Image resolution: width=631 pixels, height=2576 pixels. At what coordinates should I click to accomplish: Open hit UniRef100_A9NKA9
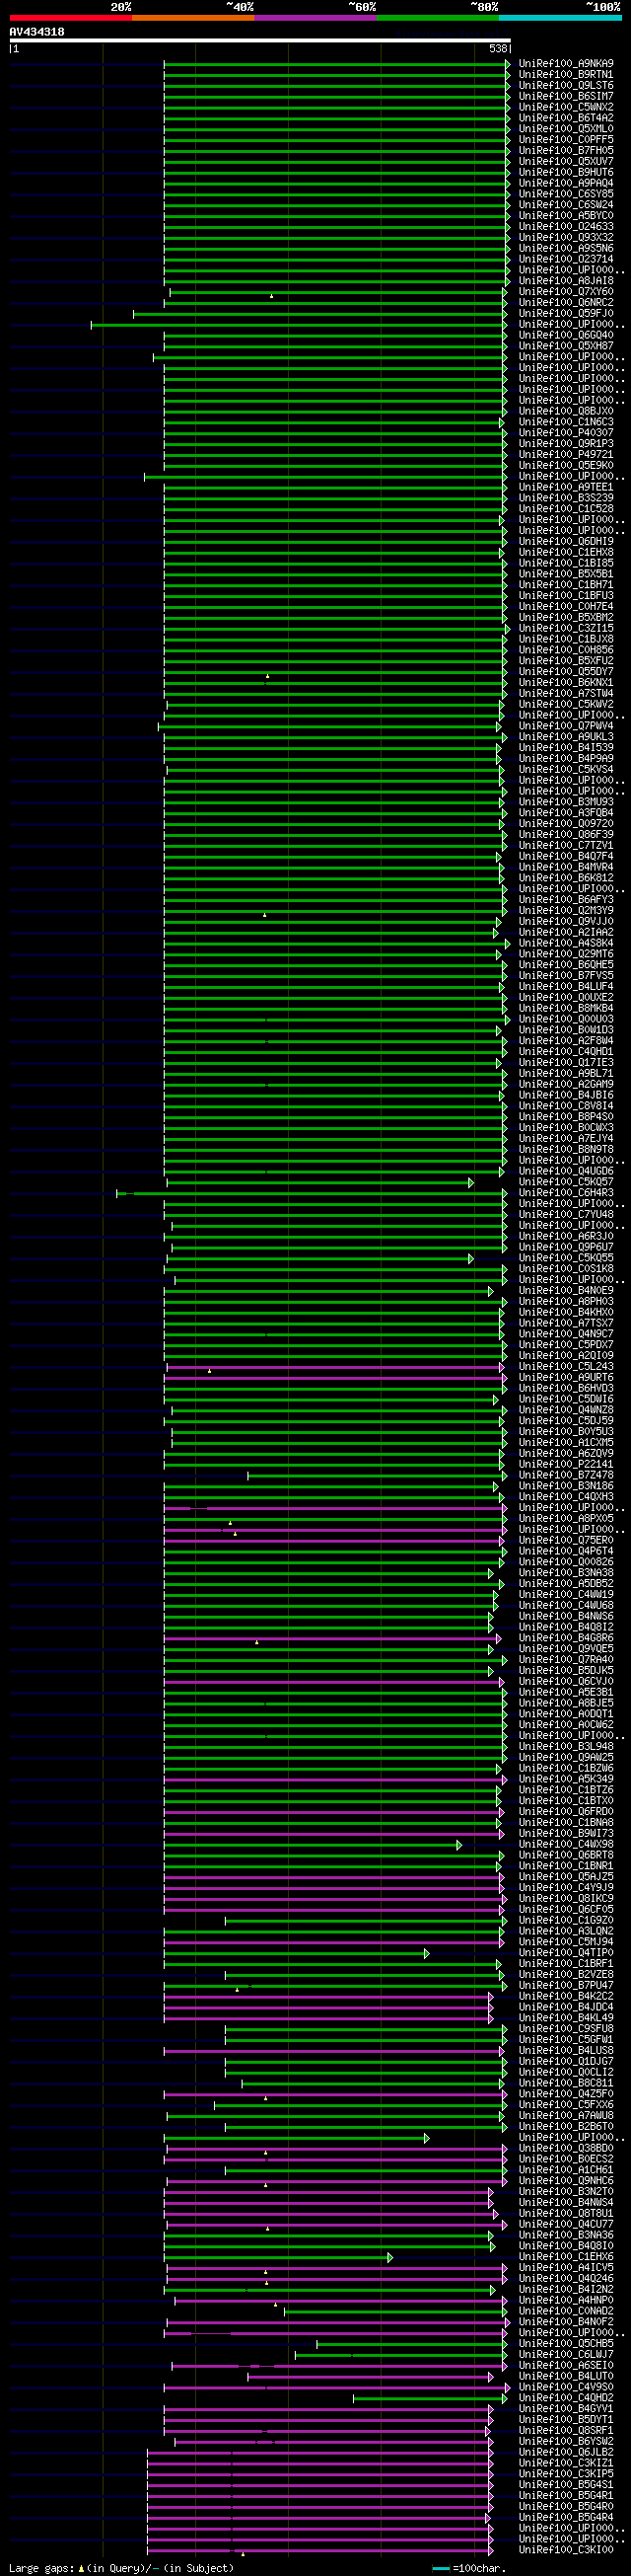click(566, 64)
